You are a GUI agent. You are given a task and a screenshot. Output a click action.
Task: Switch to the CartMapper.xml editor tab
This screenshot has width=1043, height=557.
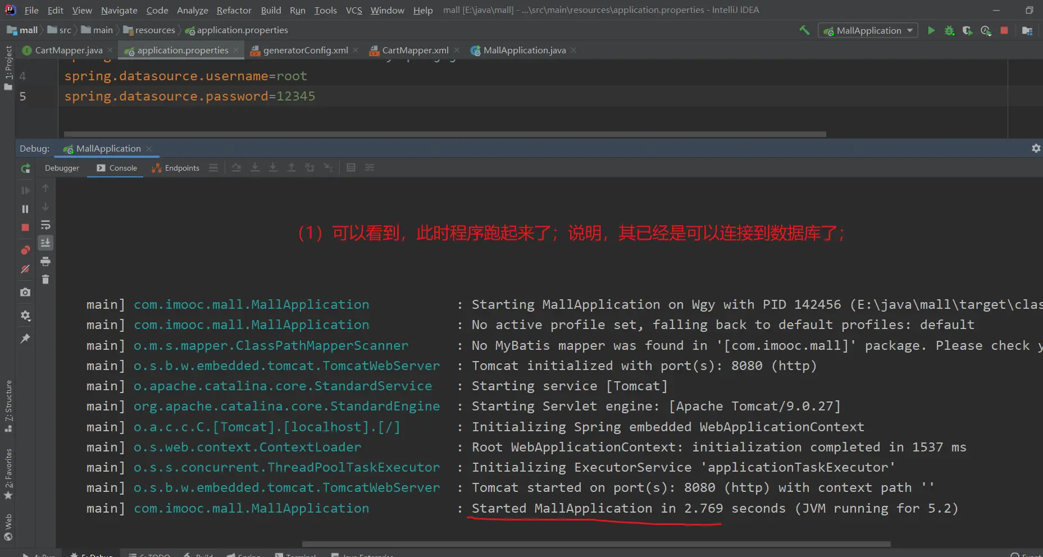coord(415,51)
